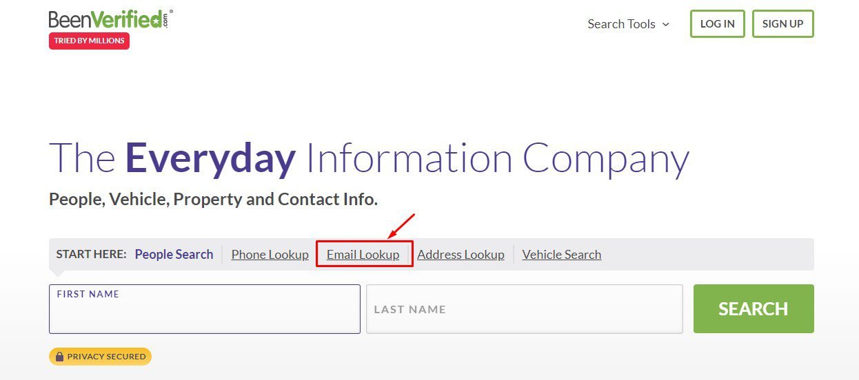
Task: Expand the Search Tools chevron arrow
Action: click(665, 24)
